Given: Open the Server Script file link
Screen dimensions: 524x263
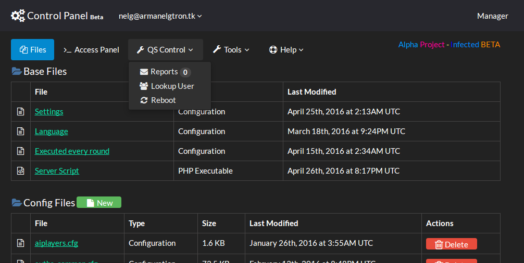Looking at the screenshot, I should [57, 171].
